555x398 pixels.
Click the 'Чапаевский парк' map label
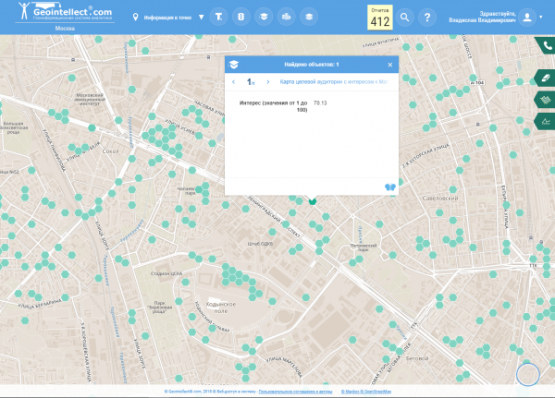(186, 191)
